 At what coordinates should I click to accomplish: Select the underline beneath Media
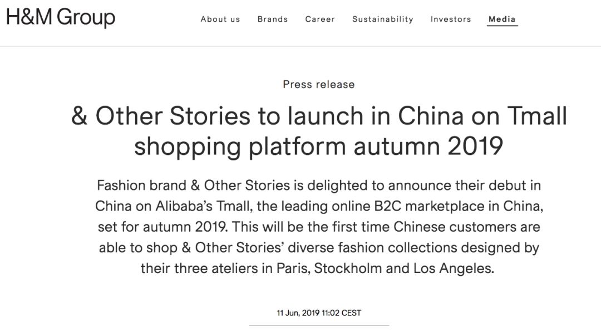pyautogui.click(x=501, y=26)
